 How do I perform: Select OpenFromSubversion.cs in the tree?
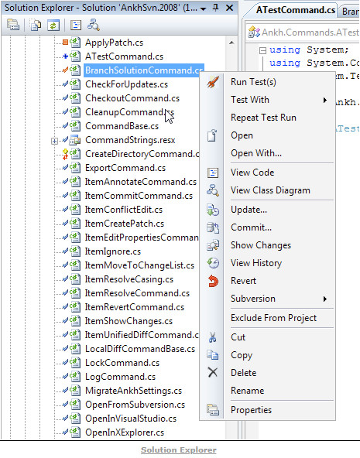click(x=135, y=405)
